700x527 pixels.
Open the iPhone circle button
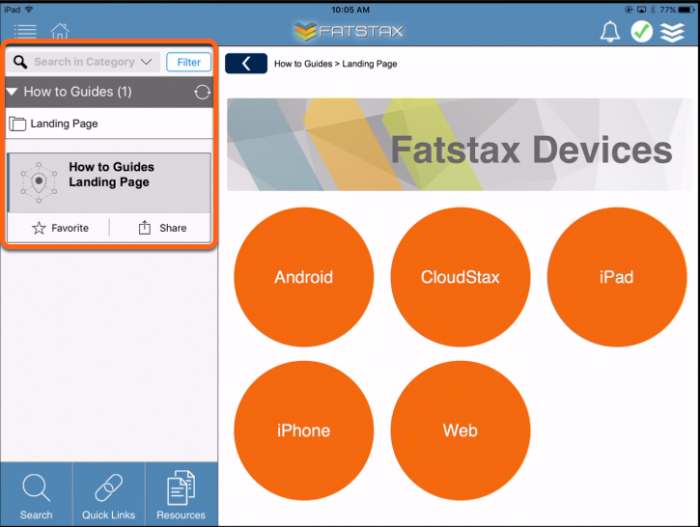pos(303,430)
